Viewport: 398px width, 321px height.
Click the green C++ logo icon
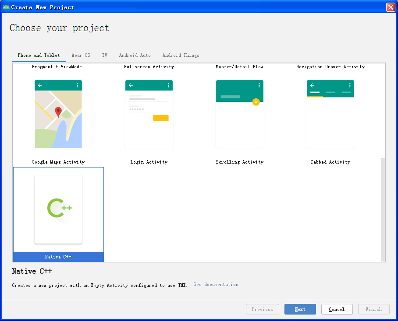(60, 208)
